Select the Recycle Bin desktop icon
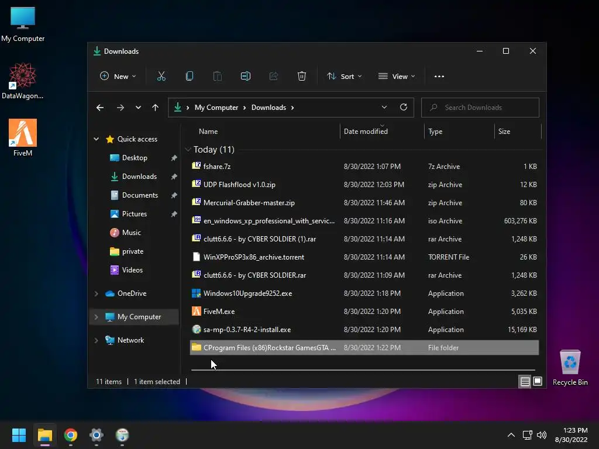Image resolution: width=599 pixels, height=449 pixels. [x=570, y=368]
